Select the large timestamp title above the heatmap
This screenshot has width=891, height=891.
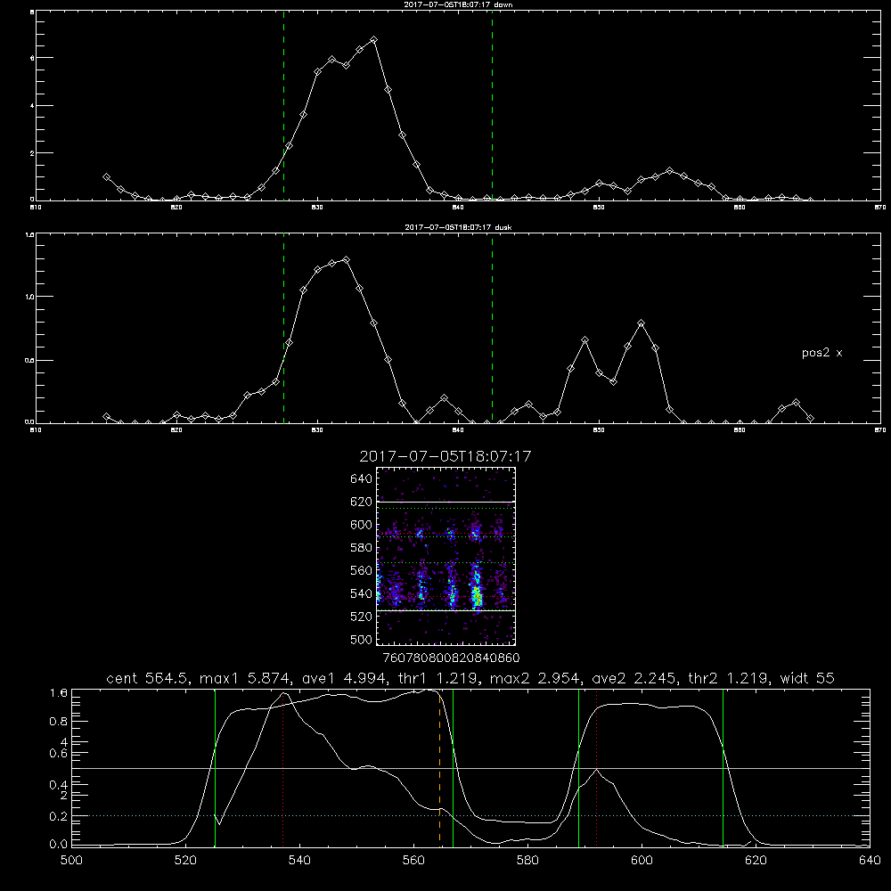pyautogui.click(x=445, y=456)
